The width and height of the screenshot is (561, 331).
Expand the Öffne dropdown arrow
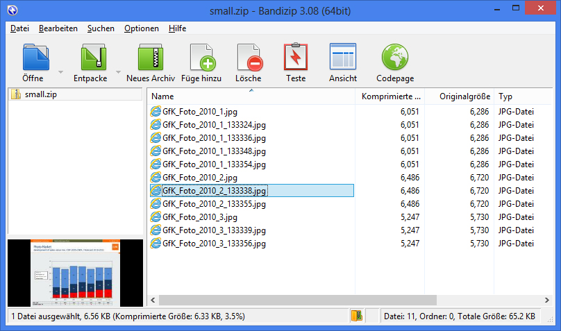point(61,72)
